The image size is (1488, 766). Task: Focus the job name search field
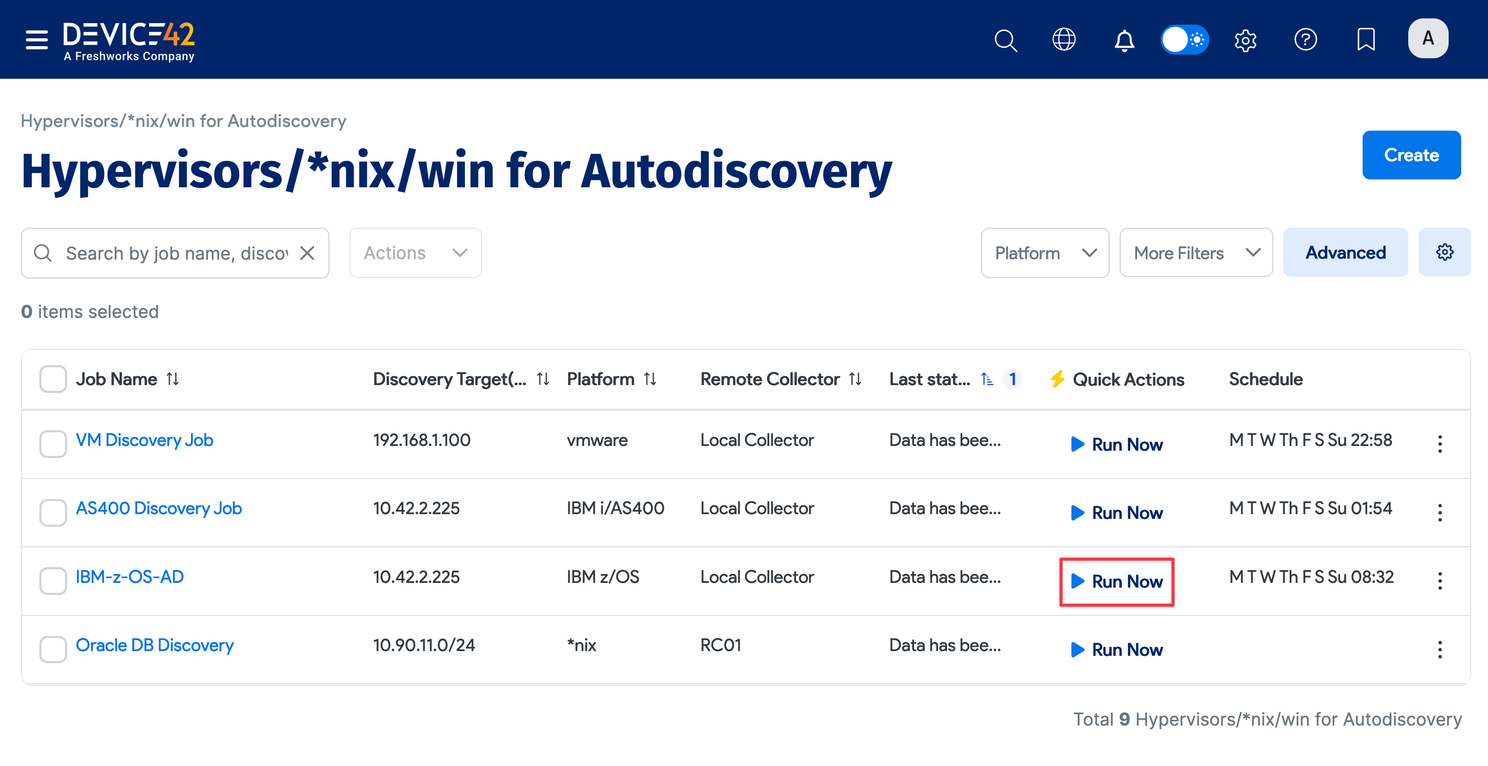click(x=176, y=253)
